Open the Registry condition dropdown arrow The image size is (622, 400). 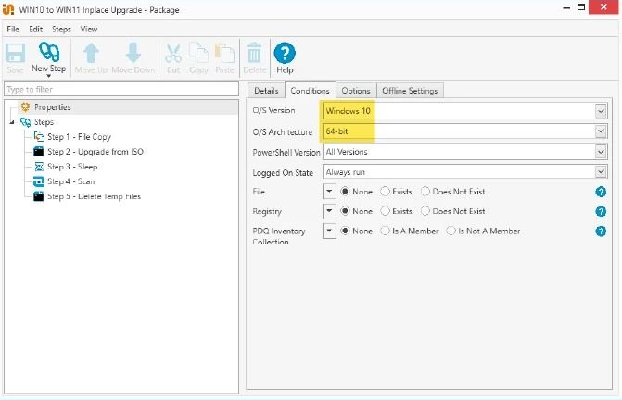point(329,211)
